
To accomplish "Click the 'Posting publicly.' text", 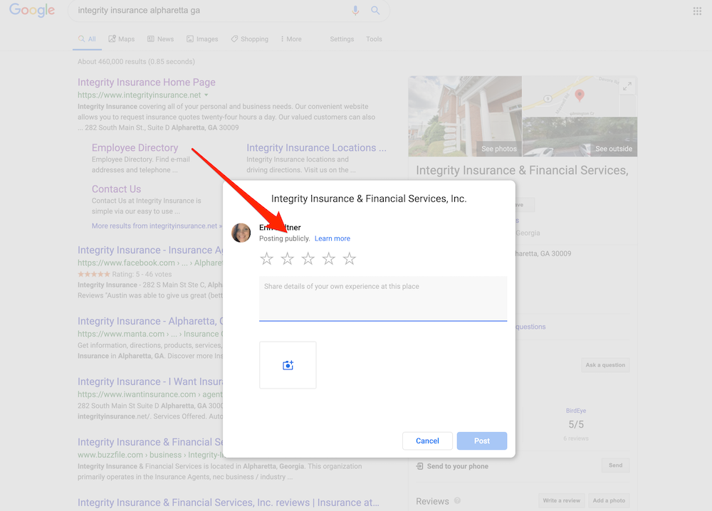I will coord(284,238).
